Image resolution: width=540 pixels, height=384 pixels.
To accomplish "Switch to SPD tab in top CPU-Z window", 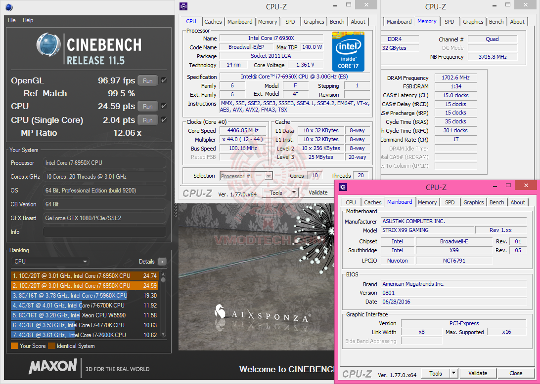I will (x=290, y=22).
